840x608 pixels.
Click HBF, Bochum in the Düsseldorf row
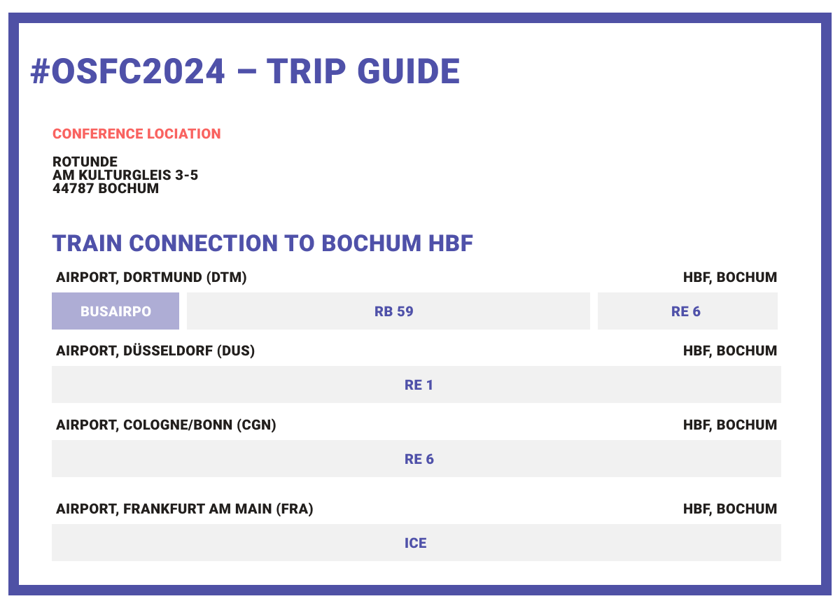point(729,351)
